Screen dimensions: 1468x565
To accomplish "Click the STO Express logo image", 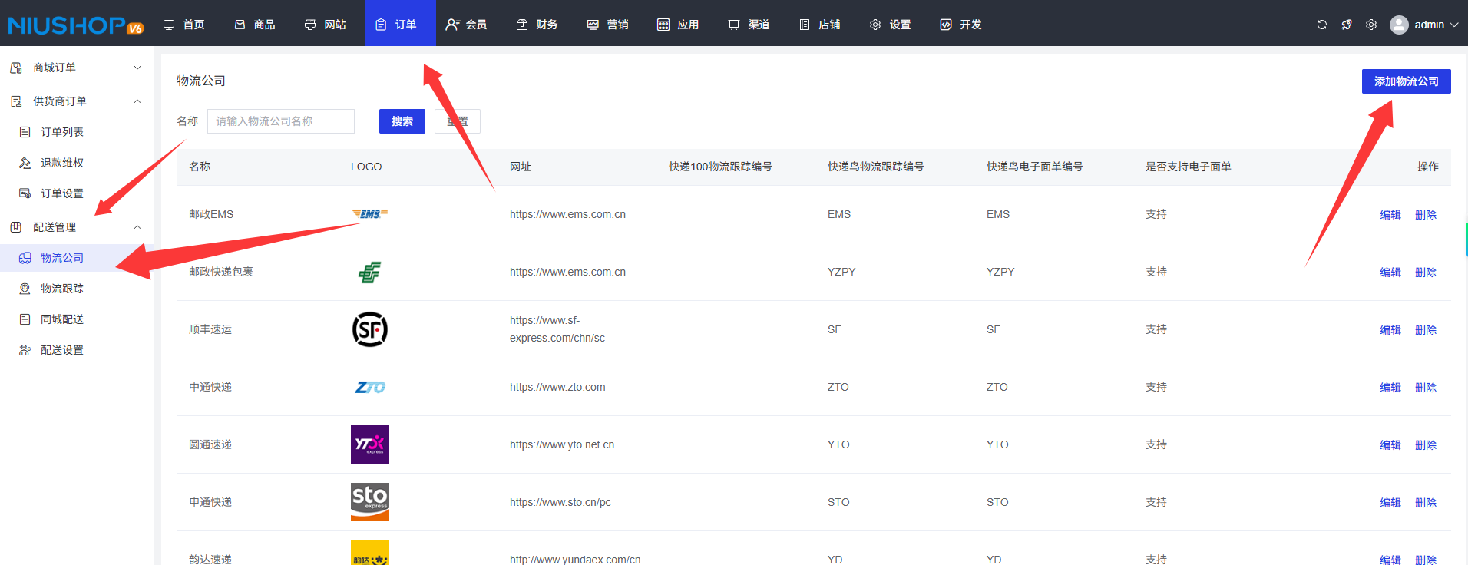I will [x=369, y=502].
